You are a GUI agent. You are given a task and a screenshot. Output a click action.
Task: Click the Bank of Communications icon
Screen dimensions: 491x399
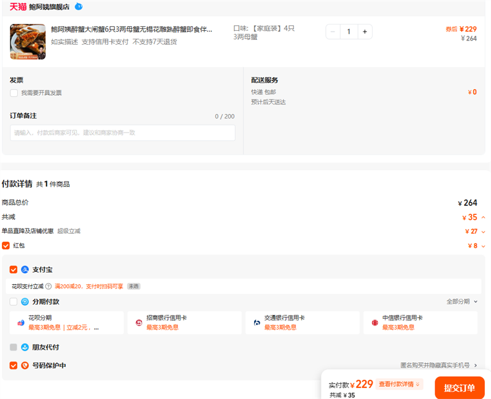pyautogui.click(x=257, y=322)
